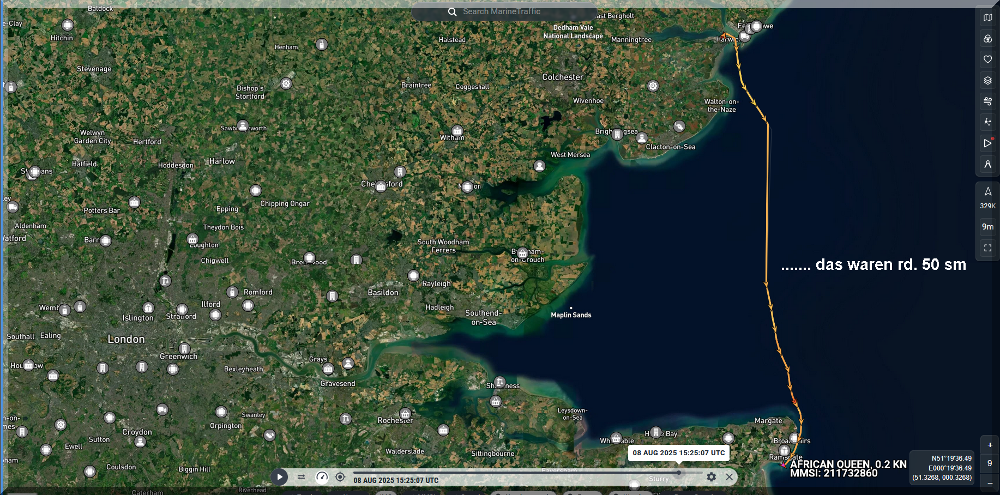The width and height of the screenshot is (1000, 495).
Task: Click the Search MarineTraffic field
Action: tap(502, 11)
